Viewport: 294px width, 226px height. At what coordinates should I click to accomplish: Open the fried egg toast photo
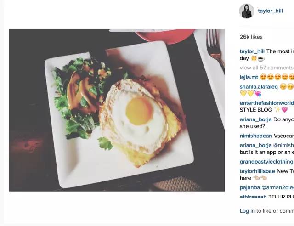tap(117, 110)
